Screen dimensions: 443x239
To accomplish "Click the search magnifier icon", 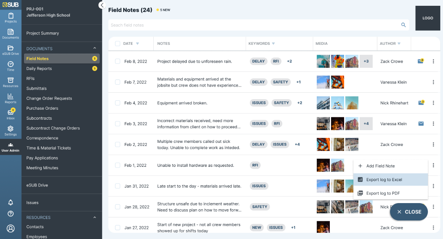I will pos(404,25).
